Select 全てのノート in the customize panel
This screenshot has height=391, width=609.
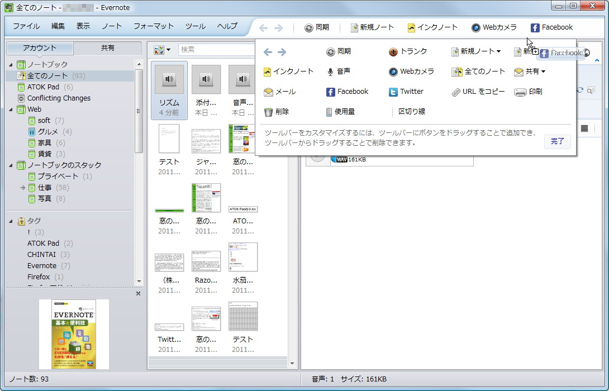[478, 71]
